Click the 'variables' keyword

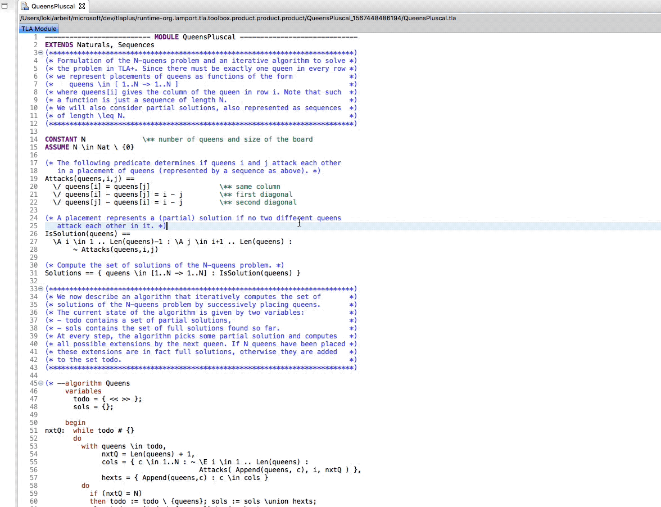point(83,391)
